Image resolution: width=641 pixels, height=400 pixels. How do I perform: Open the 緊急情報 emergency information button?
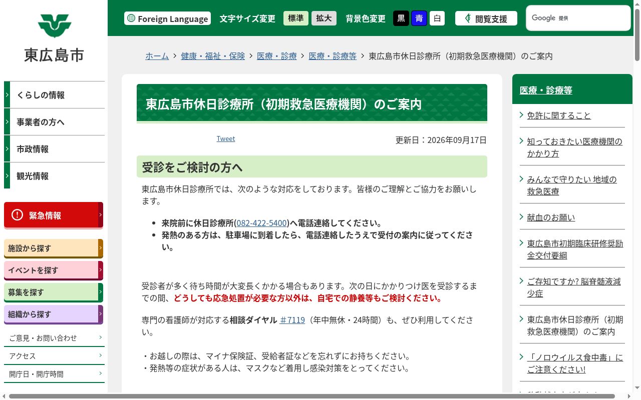[x=54, y=215]
